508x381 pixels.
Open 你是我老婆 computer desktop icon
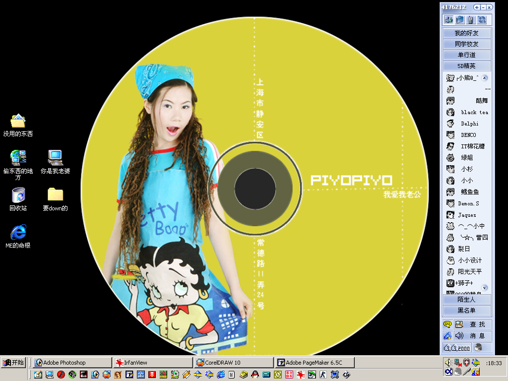[x=55, y=162]
